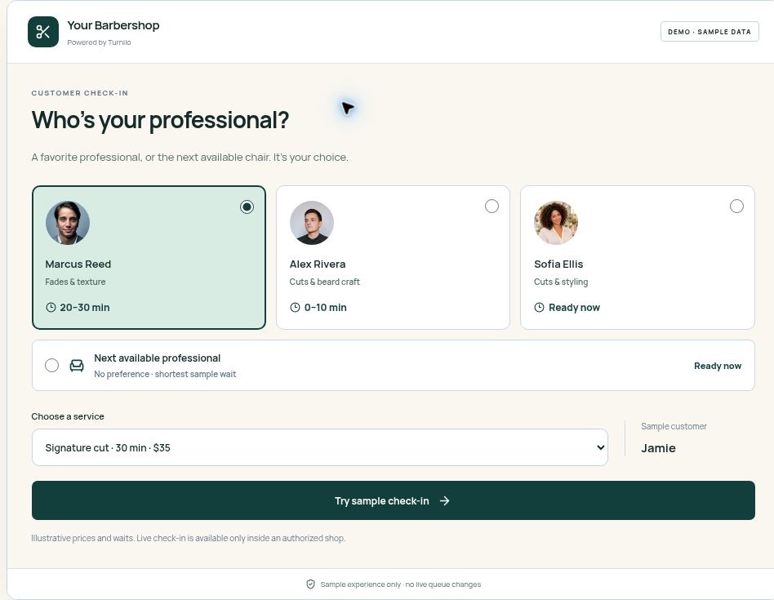The height and width of the screenshot is (600, 774).
Task: Click the Marcus Reed name text
Action: (78, 264)
